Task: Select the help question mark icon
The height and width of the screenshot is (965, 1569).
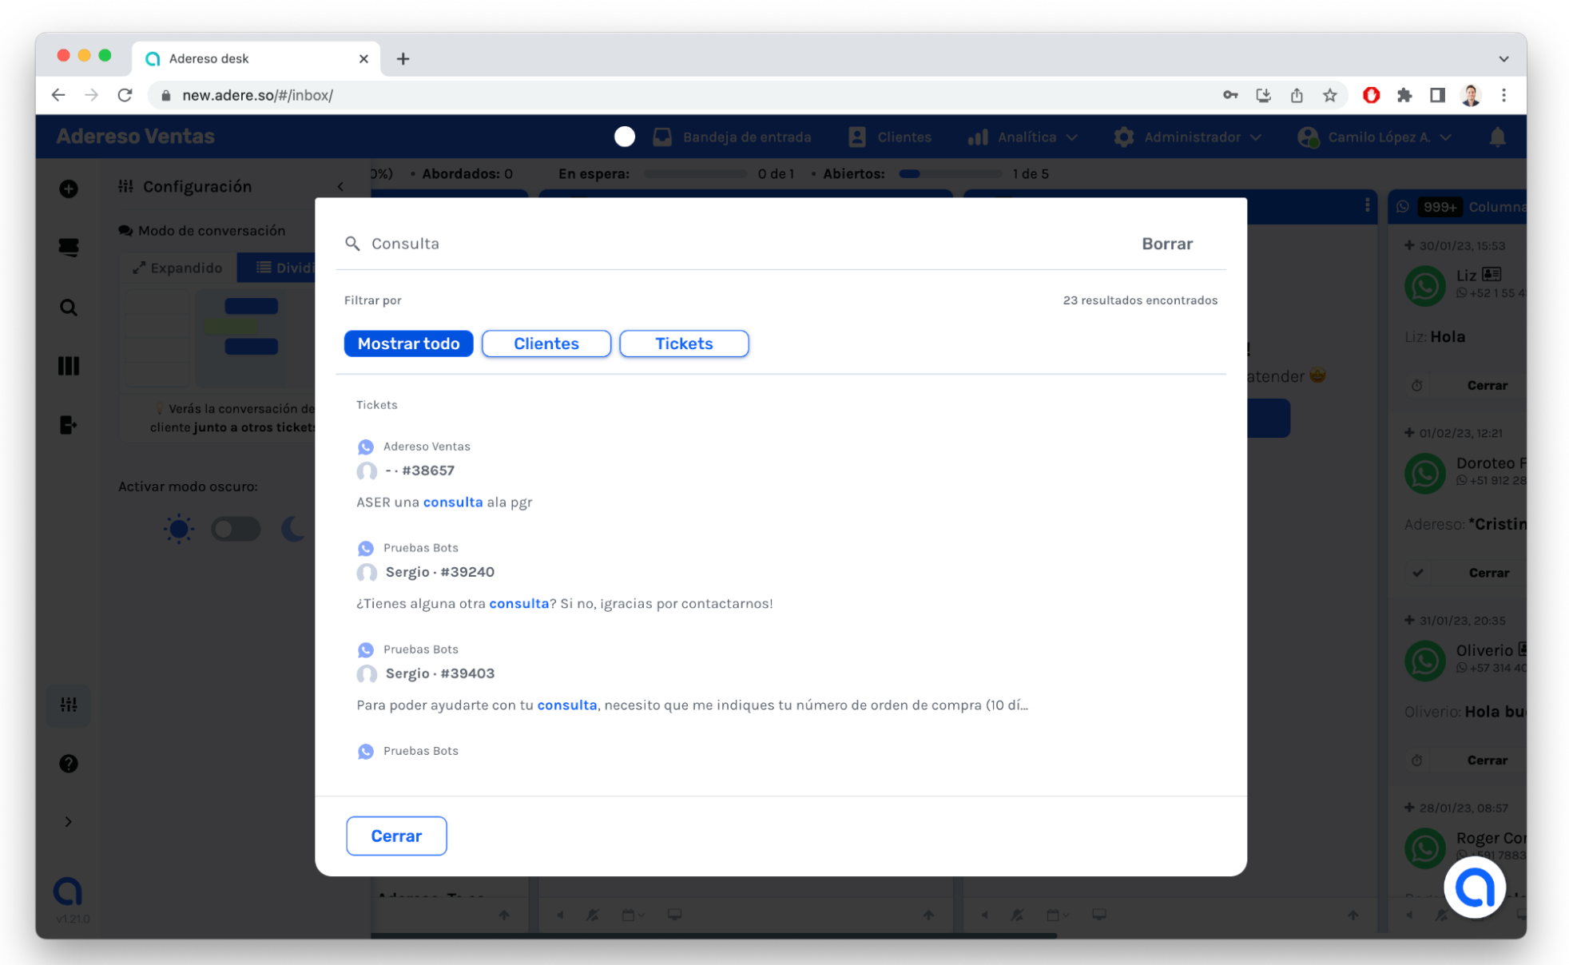Action: pyautogui.click(x=69, y=764)
